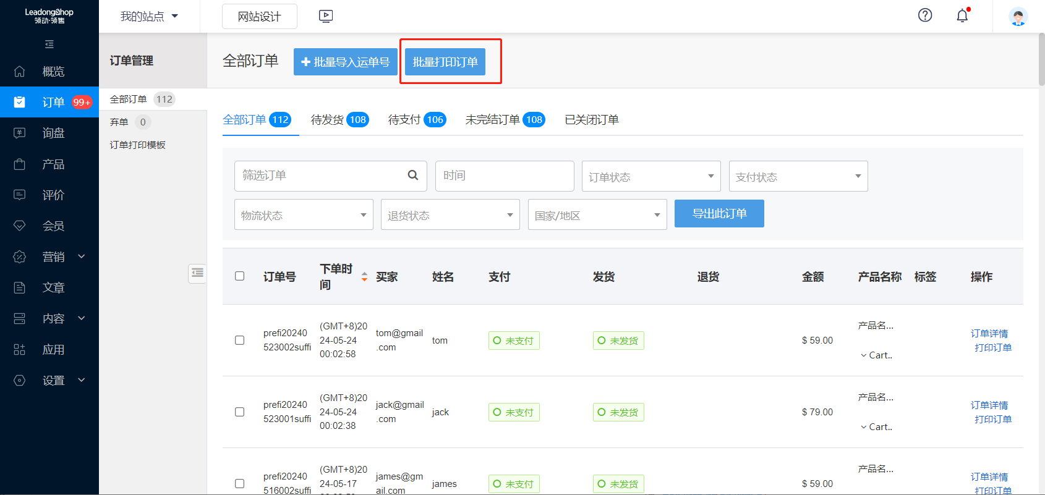Open the 订单状态 dropdown
The height and width of the screenshot is (495, 1045).
click(650, 177)
